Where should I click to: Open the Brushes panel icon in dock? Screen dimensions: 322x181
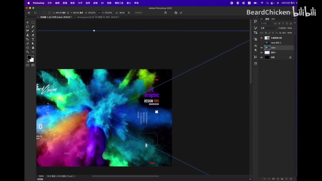(x=255, y=28)
